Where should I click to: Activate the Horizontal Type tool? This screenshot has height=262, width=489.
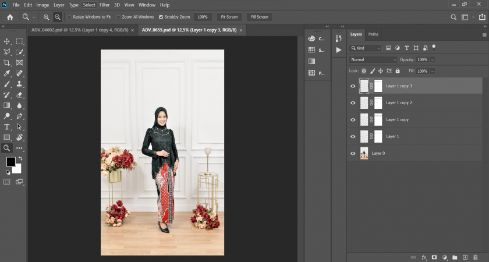(x=7, y=126)
